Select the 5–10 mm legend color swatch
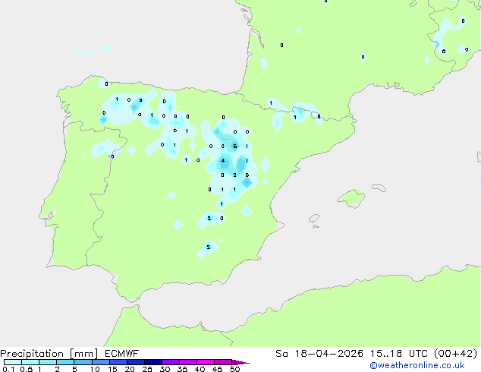The width and height of the screenshot is (481, 372). click(83, 362)
